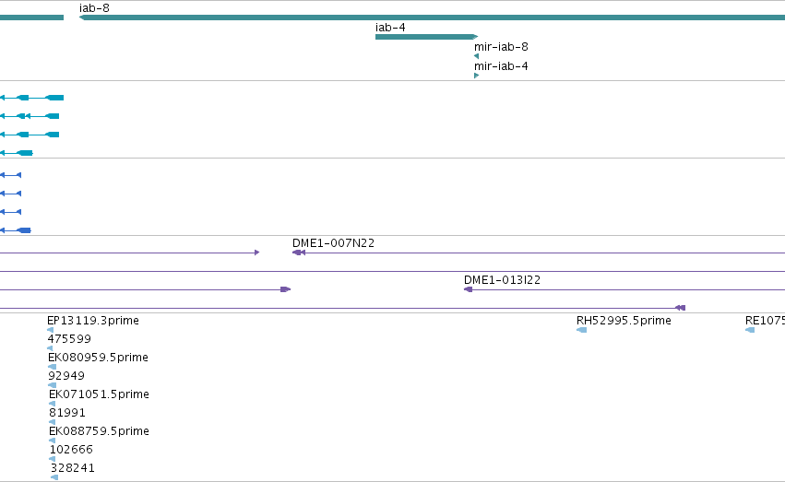Select the 81991 feature label
This screenshot has height=482, width=785.
[67, 413]
